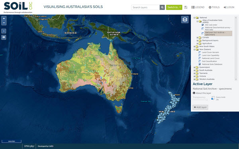Select Soil Classification label
239x149 pixels.
210,61
